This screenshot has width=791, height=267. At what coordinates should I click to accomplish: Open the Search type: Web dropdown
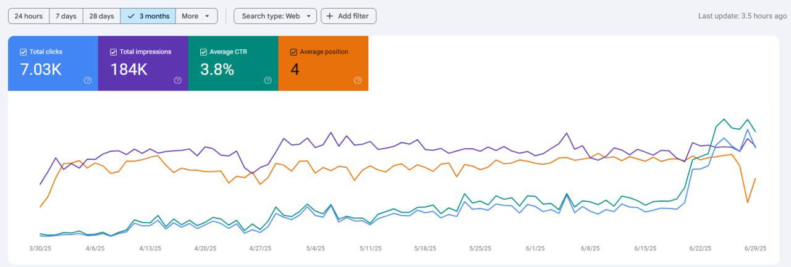(275, 16)
